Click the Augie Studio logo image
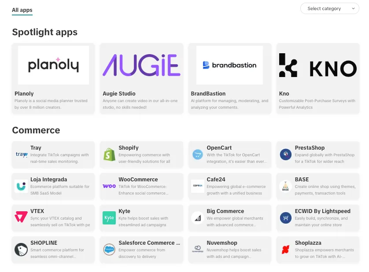 tap(141, 65)
